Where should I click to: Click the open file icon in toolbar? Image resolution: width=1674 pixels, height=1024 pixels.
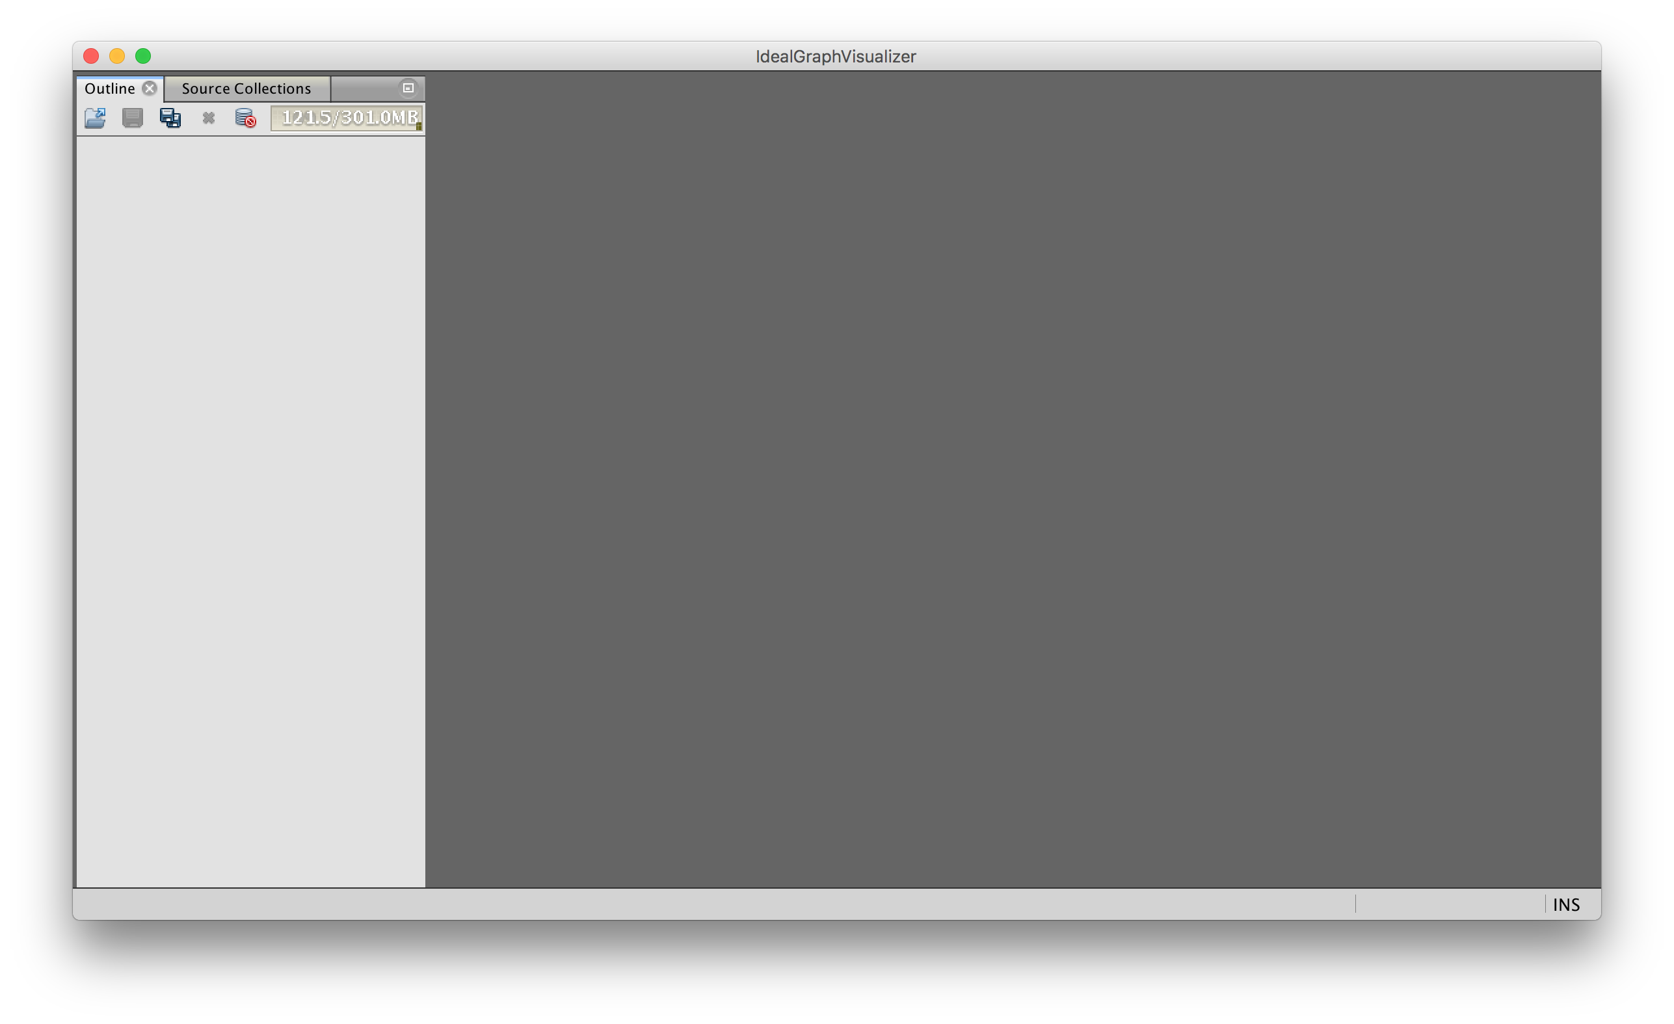tap(96, 116)
